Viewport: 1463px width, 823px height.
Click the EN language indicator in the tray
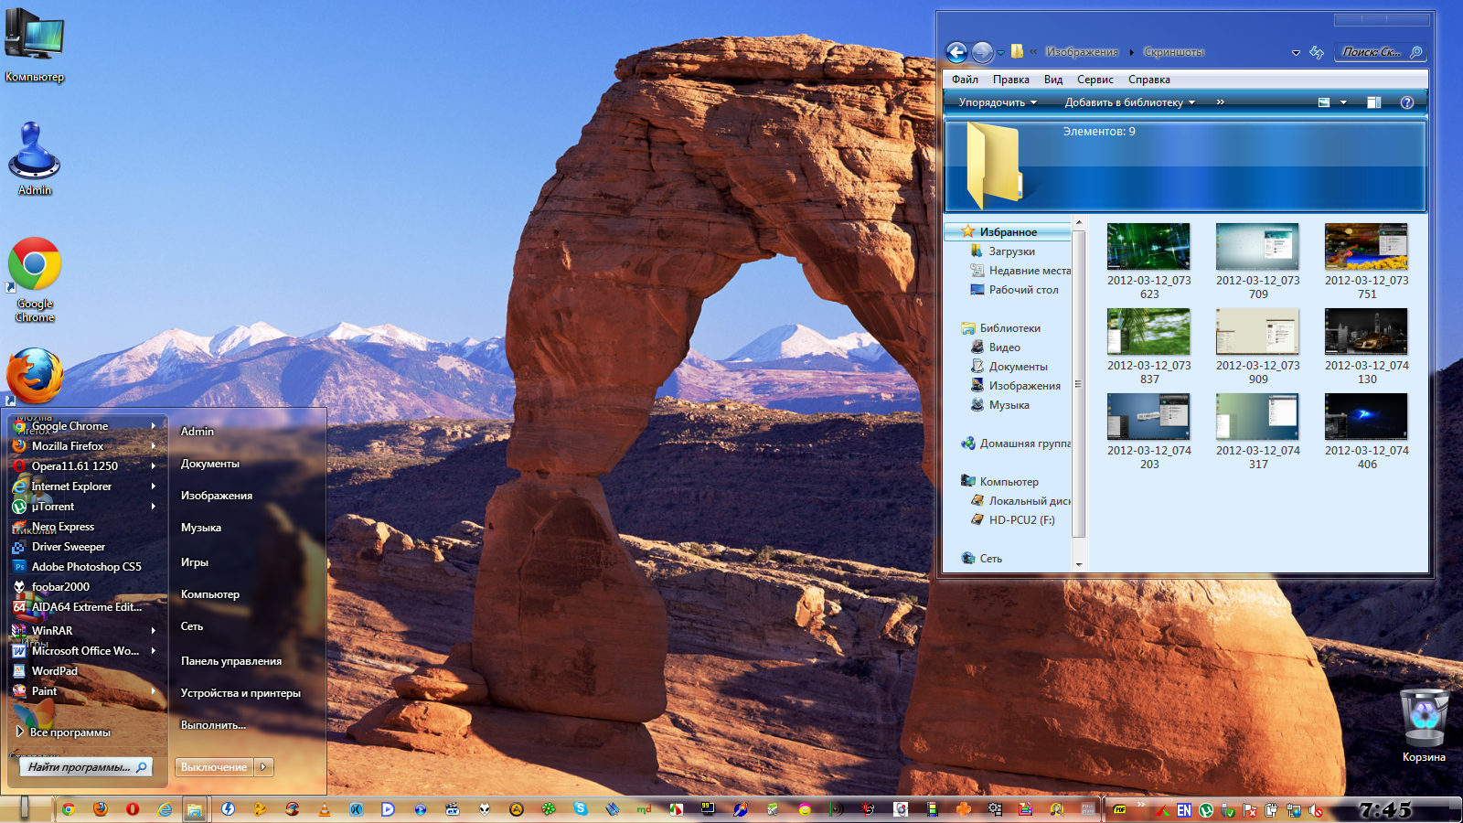pyautogui.click(x=1184, y=810)
